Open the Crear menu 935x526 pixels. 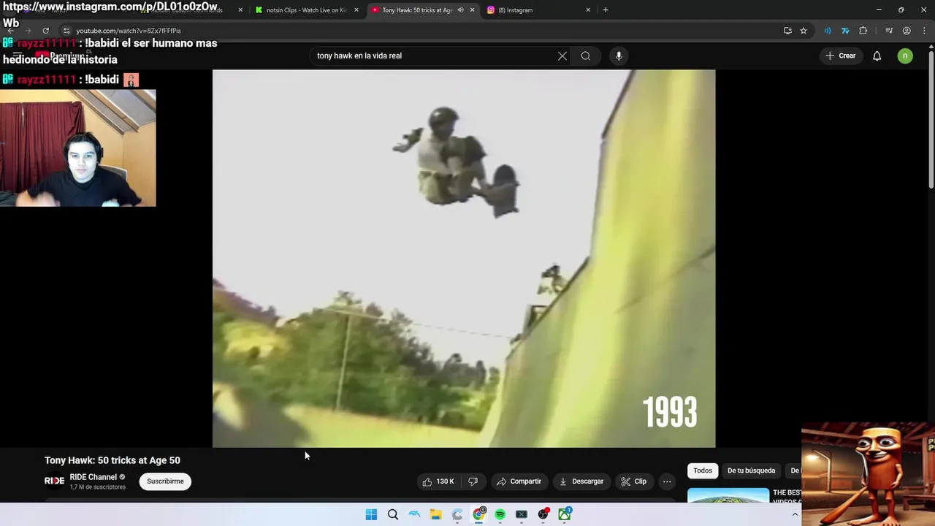(840, 56)
